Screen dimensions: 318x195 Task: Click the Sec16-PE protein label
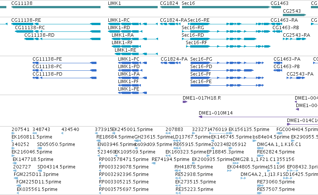[x=201, y=82]
